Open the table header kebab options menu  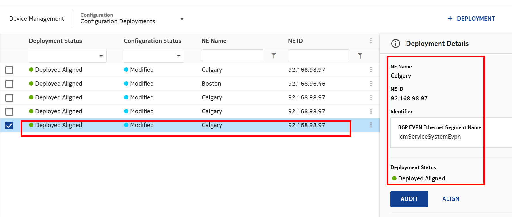tap(371, 41)
